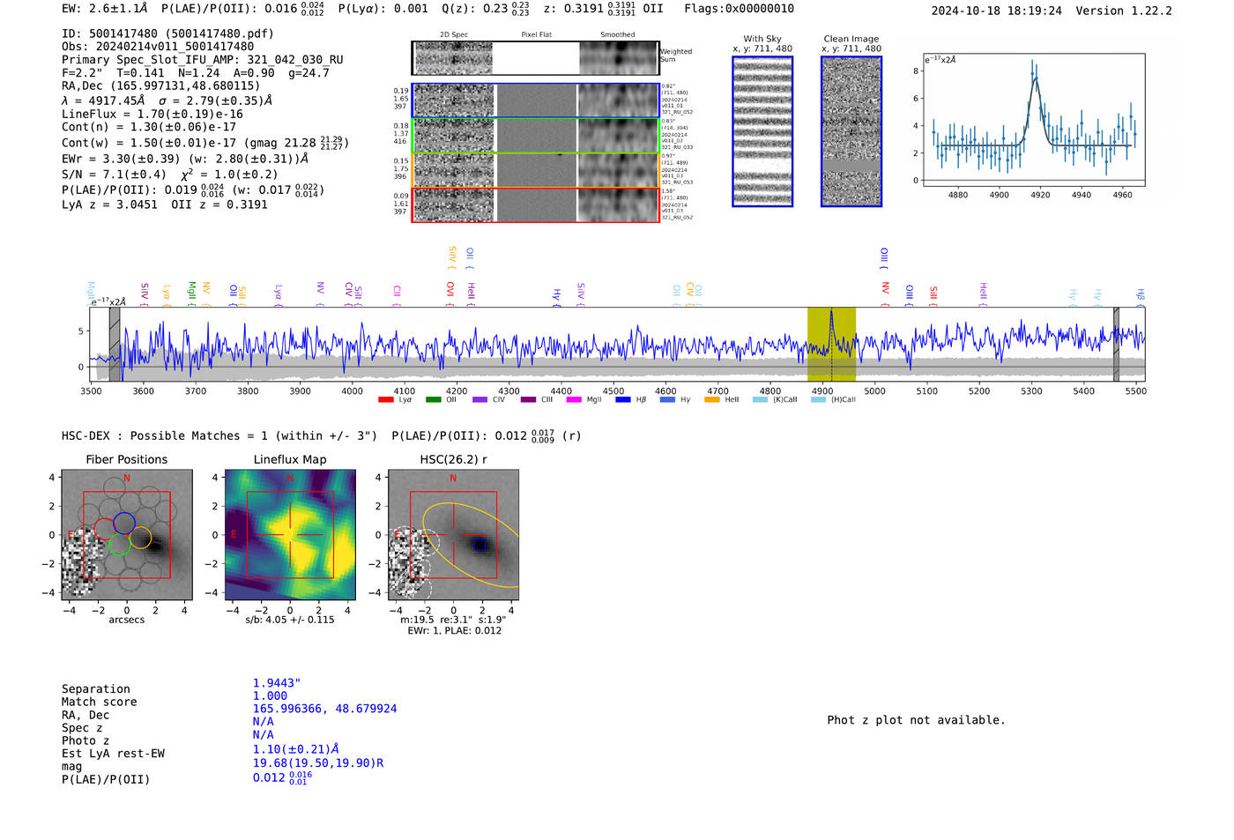1234x840 pixels.
Task: Click the Flags:0x00000010 header text
Action: pyautogui.click(x=739, y=9)
